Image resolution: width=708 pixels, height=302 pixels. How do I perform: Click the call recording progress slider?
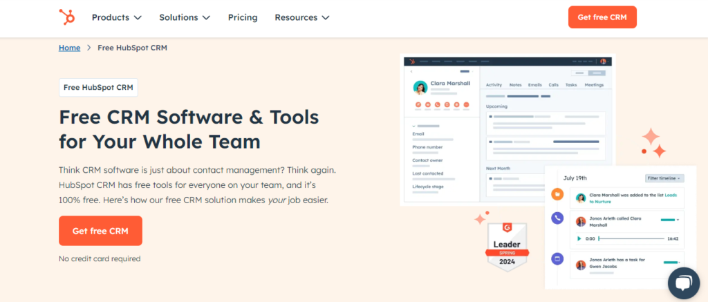(x=631, y=239)
